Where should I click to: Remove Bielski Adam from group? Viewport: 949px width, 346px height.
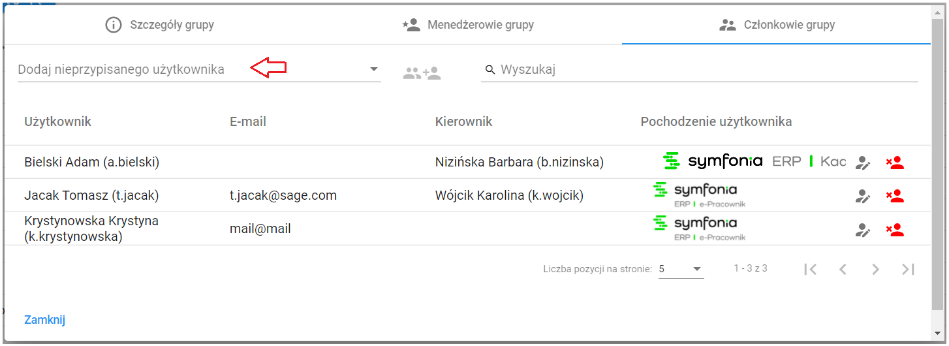[895, 163]
